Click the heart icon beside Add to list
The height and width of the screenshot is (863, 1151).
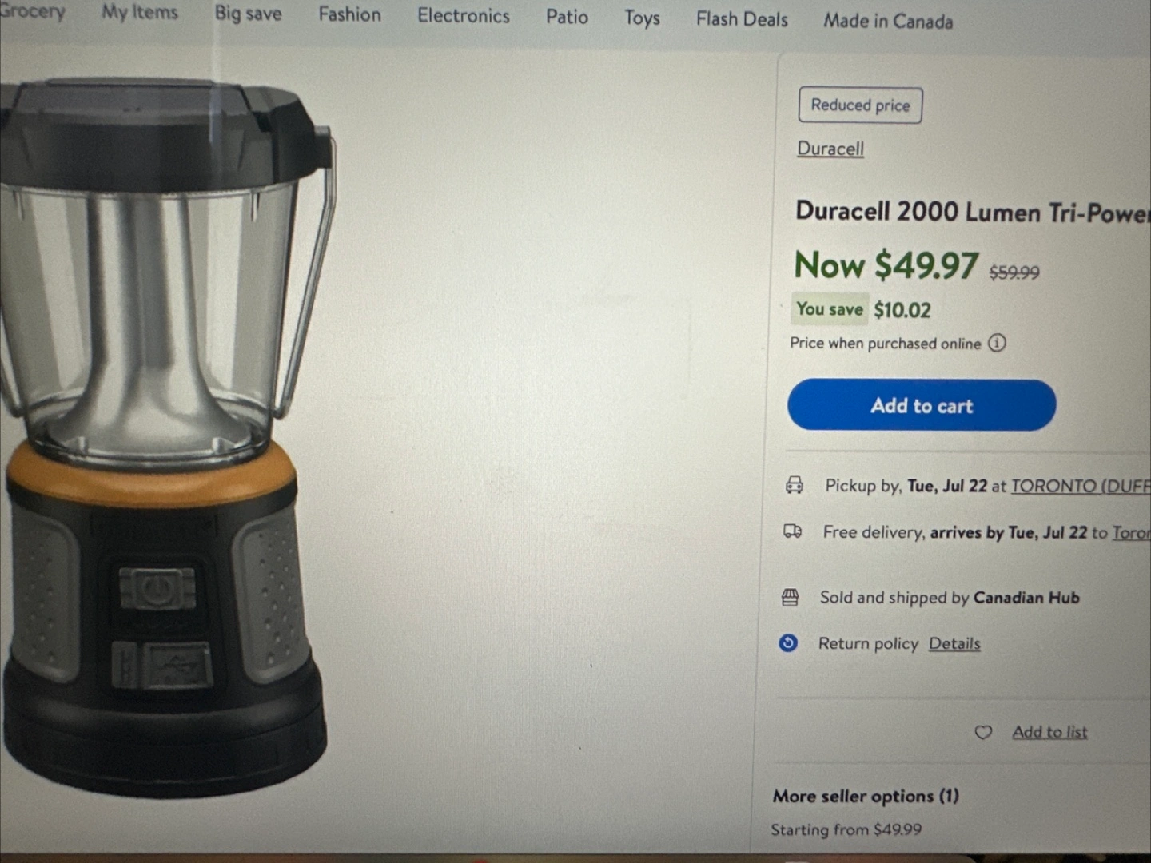tap(983, 732)
